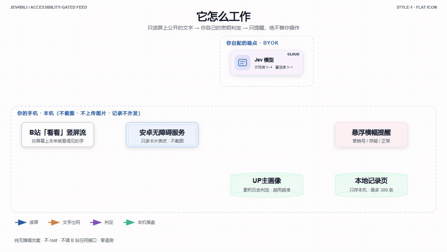Screen dimensions: 447x252
Task: Click the text 只存本机 · 最多 300 条
Action: click(x=371, y=190)
